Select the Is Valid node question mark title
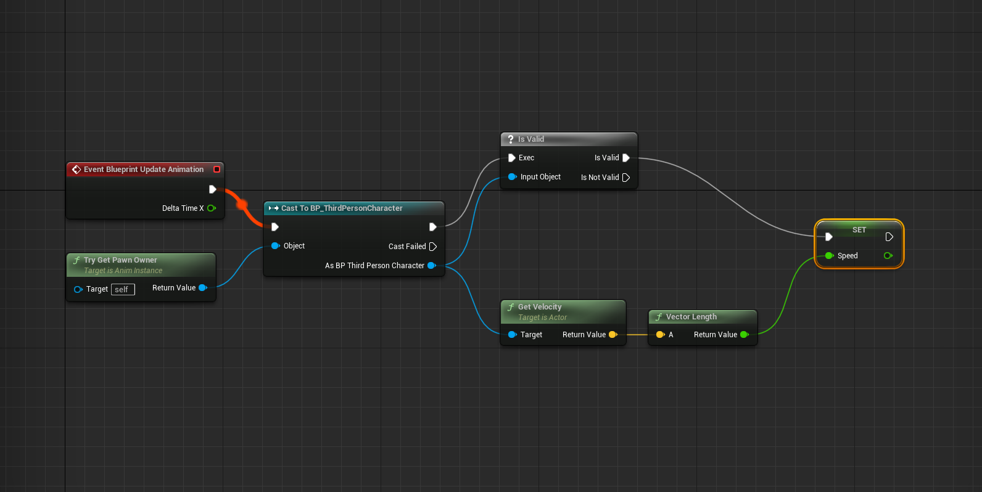982x492 pixels. [x=531, y=139]
